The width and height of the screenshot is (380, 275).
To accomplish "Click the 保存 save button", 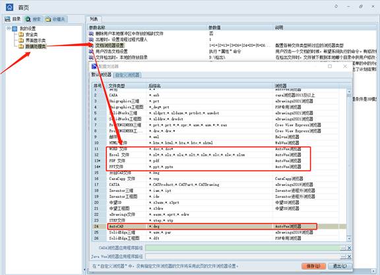I will tap(313, 266).
